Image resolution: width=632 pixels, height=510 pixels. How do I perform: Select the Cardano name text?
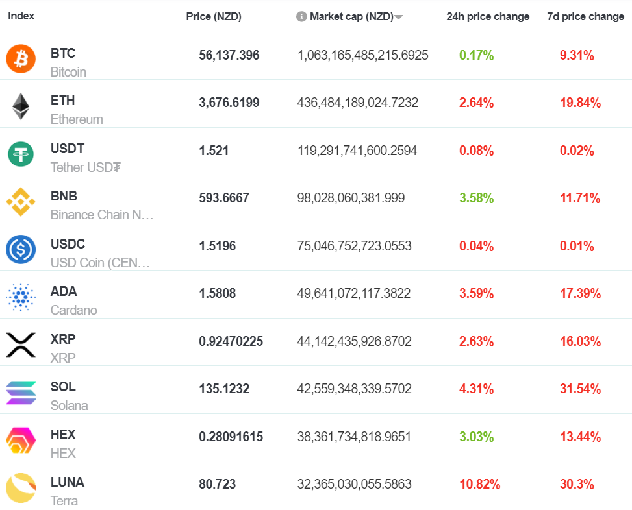74,310
